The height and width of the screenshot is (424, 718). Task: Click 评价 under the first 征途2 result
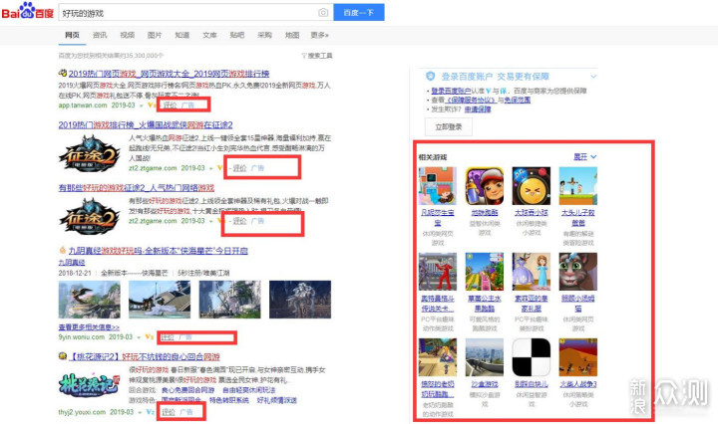pyautogui.click(x=239, y=168)
